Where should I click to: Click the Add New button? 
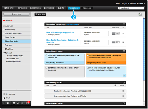pyautogui.click(x=40, y=14)
